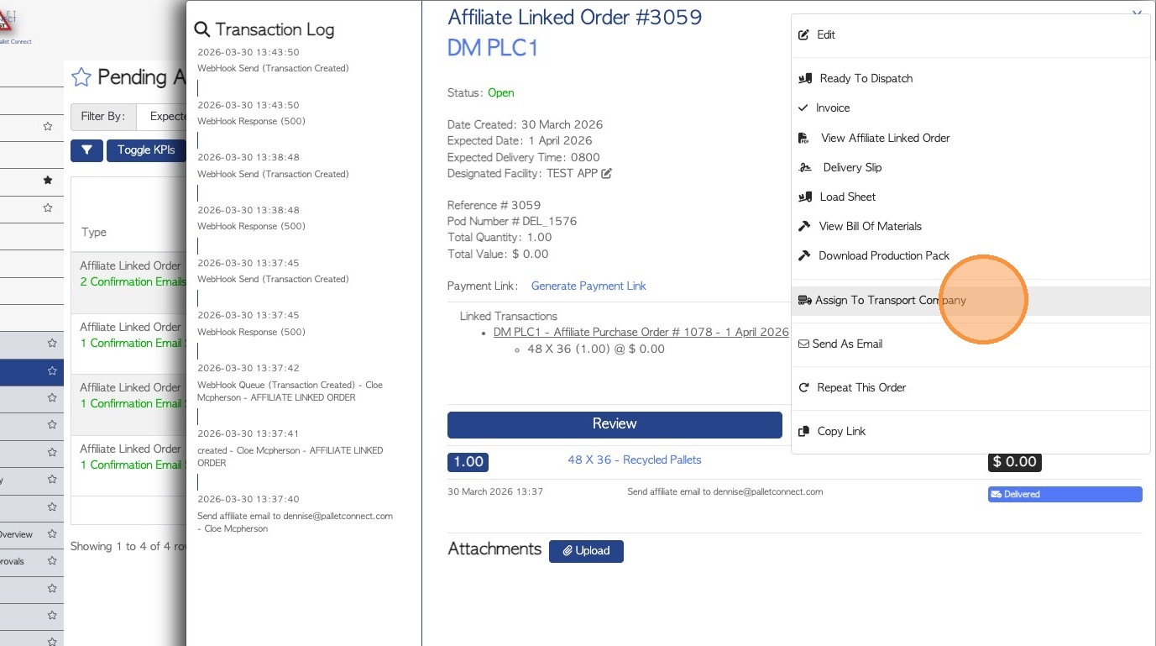This screenshot has width=1156, height=646.
Task: Click the Transaction Log magnifier icon
Action: coord(202,29)
